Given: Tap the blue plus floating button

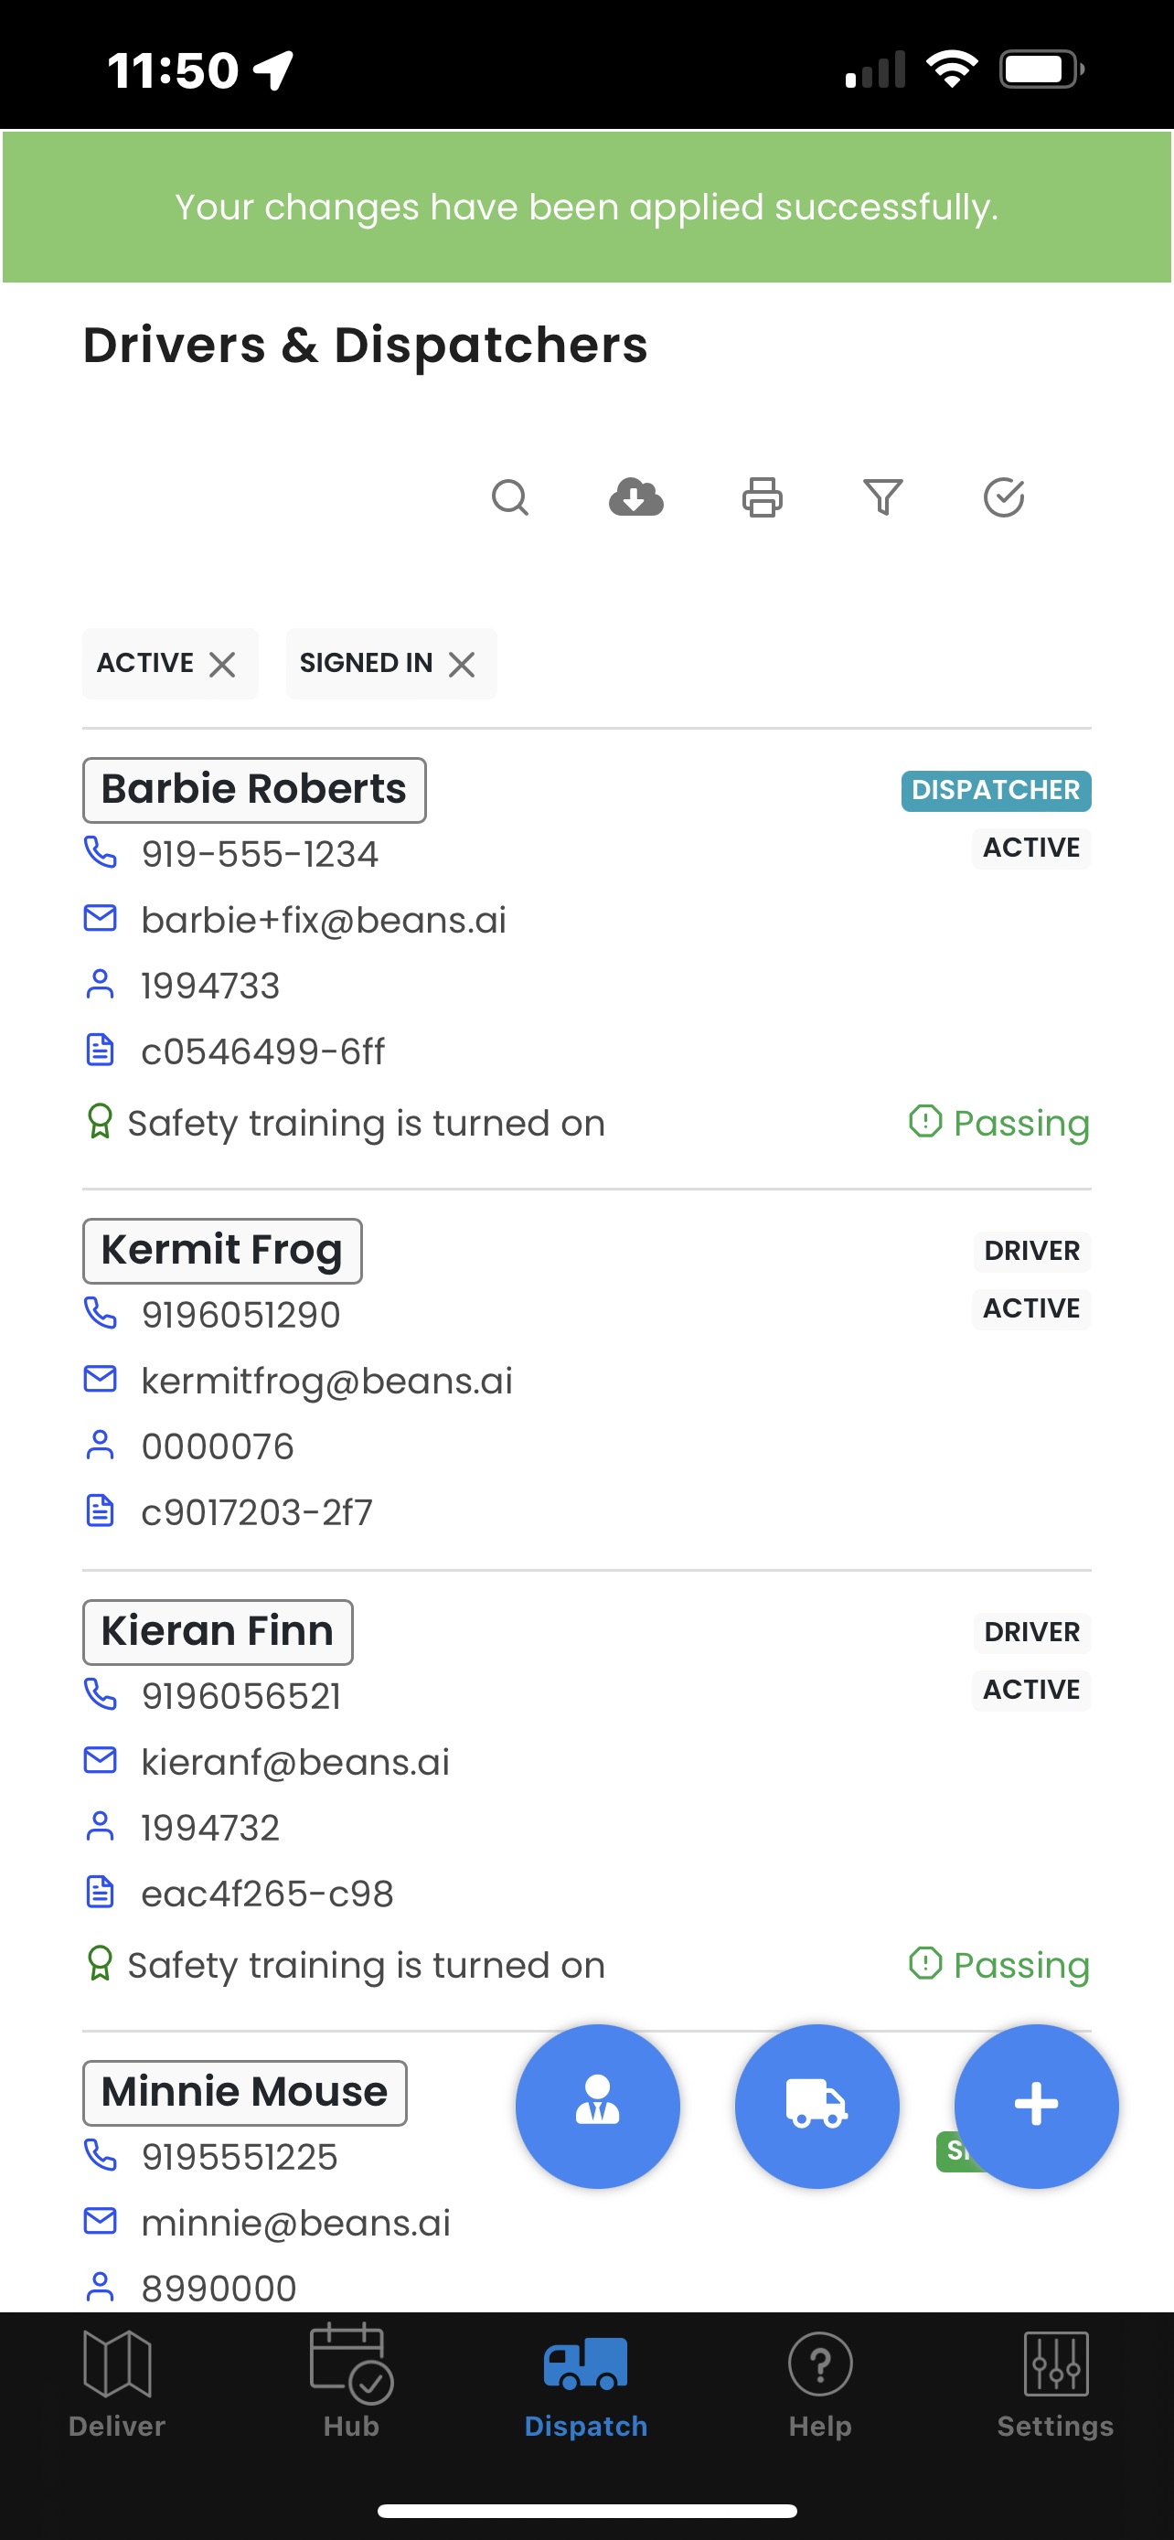Looking at the screenshot, I should pyautogui.click(x=1036, y=2106).
